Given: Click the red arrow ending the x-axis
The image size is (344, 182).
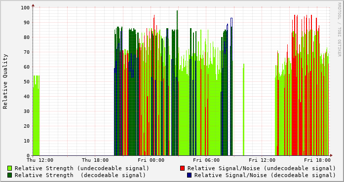Looking at the screenshot, I should point(331,155).
